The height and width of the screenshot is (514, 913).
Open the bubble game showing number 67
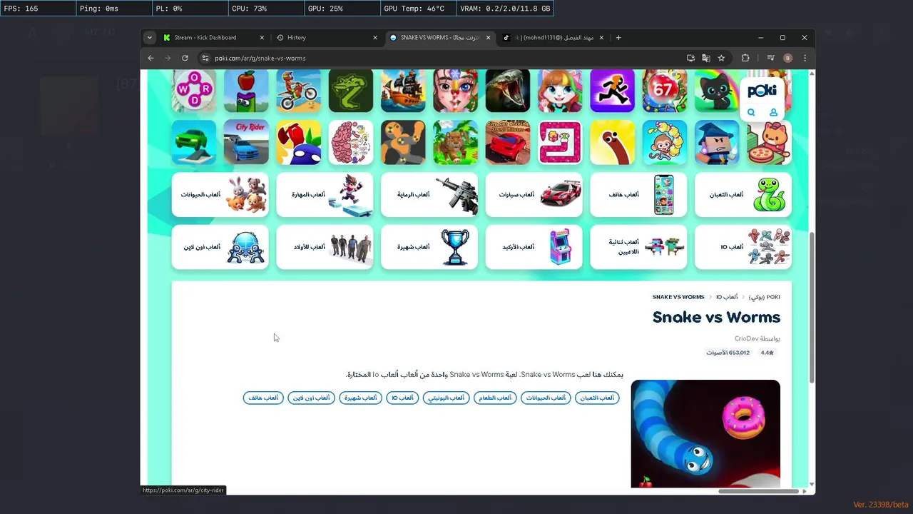click(665, 91)
